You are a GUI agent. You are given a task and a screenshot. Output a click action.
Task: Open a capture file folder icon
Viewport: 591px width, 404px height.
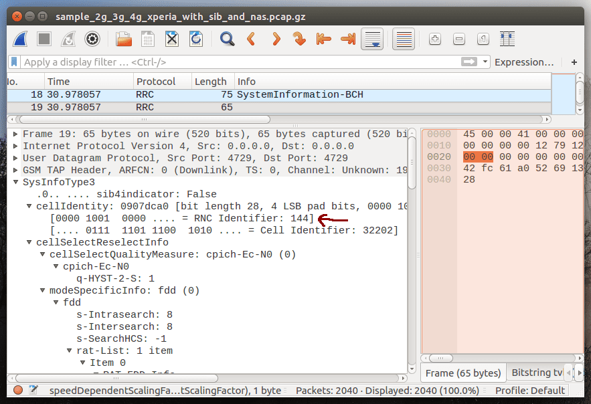point(124,39)
